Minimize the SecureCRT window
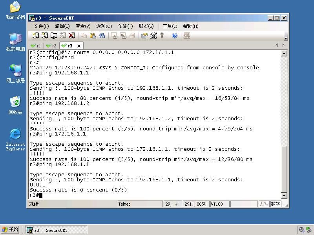 point(270,18)
